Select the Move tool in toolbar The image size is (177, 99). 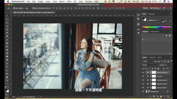[x=7, y=16]
